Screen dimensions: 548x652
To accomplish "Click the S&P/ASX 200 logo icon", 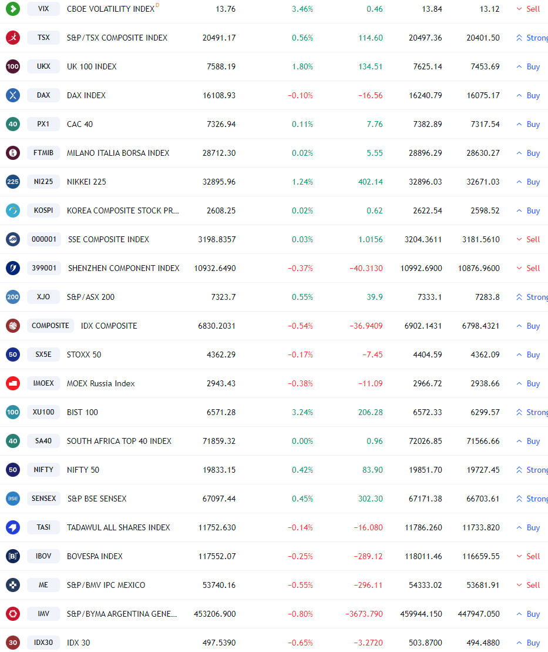I will (13, 297).
